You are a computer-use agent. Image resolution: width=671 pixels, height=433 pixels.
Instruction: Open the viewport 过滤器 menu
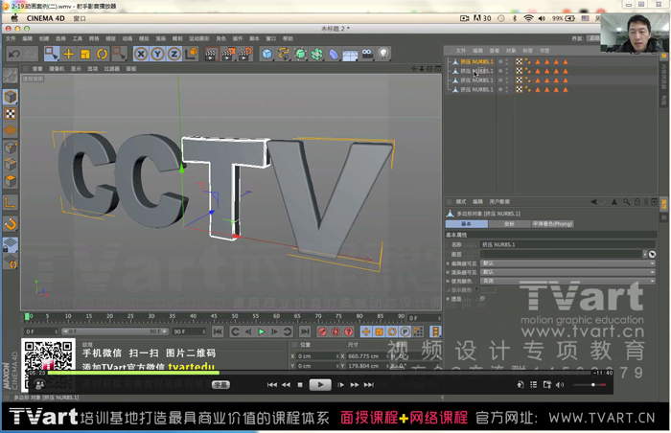tap(112, 69)
